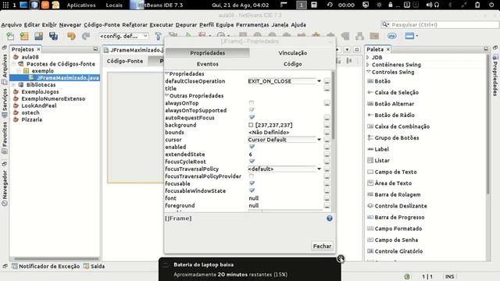The height and width of the screenshot is (281, 500).
Task: Click the ellipsis button for defaultCloseOperation row
Action: (327, 81)
